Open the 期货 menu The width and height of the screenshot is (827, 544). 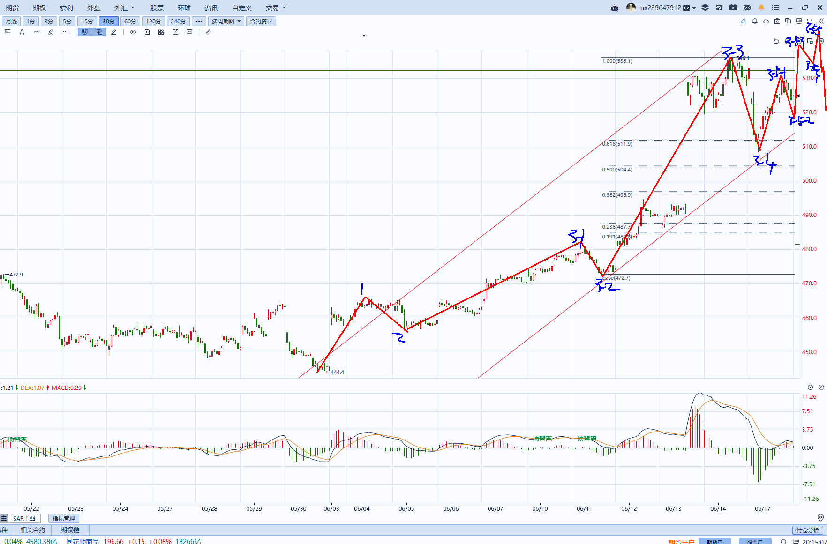pyautogui.click(x=12, y=8)
